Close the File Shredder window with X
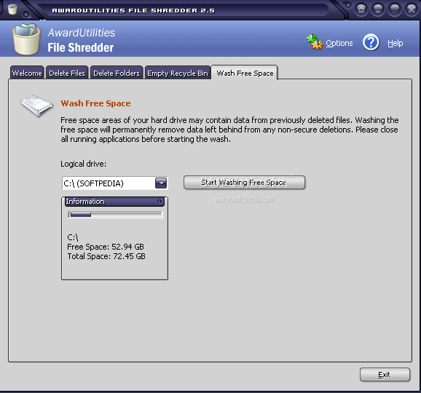 tap(412, 9)
